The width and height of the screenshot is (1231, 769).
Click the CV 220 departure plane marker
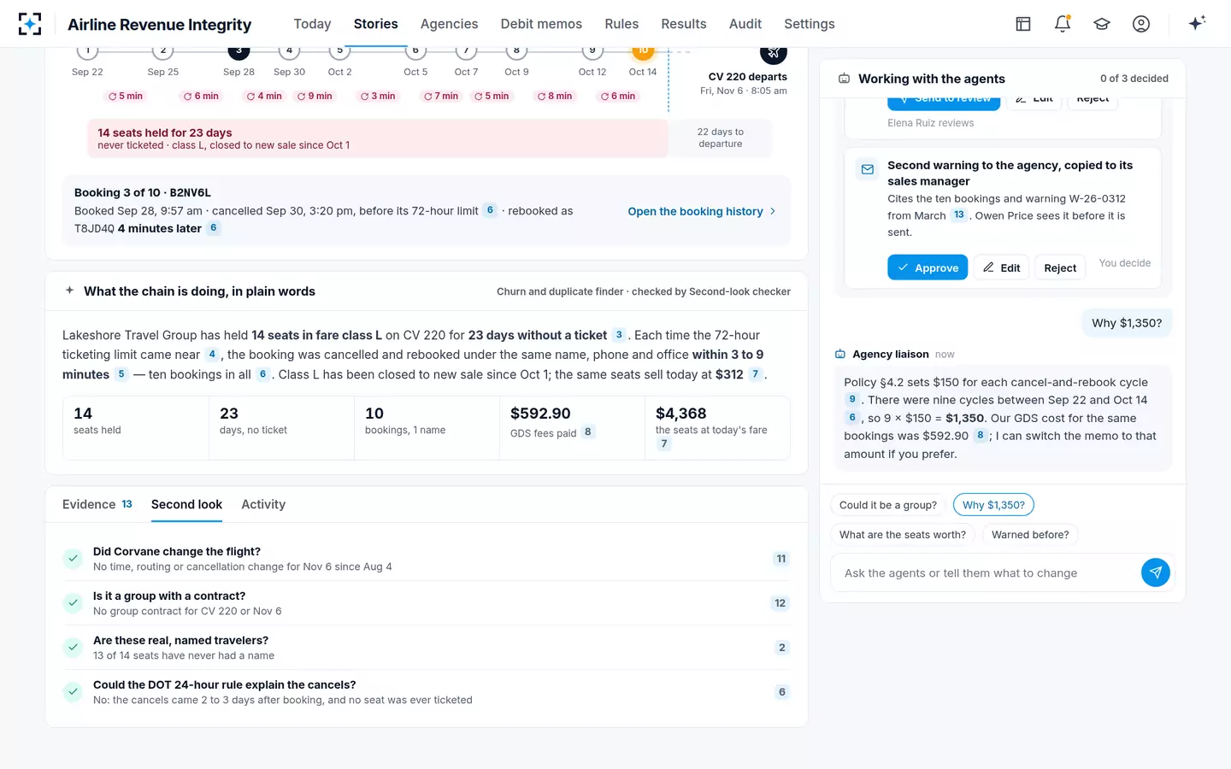tap(773, 54)
